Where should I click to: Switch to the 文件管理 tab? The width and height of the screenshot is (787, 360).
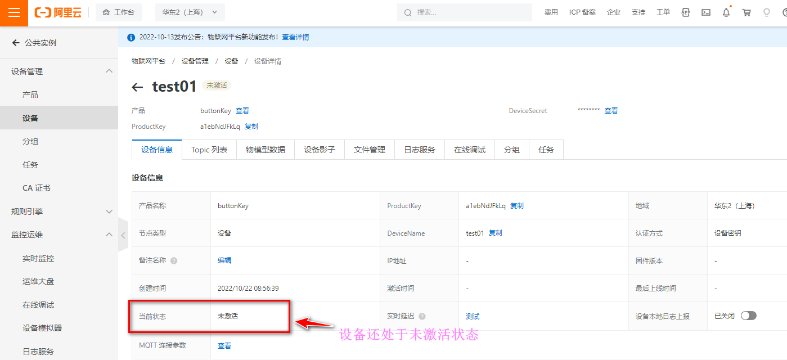click(x=370, y=150)
